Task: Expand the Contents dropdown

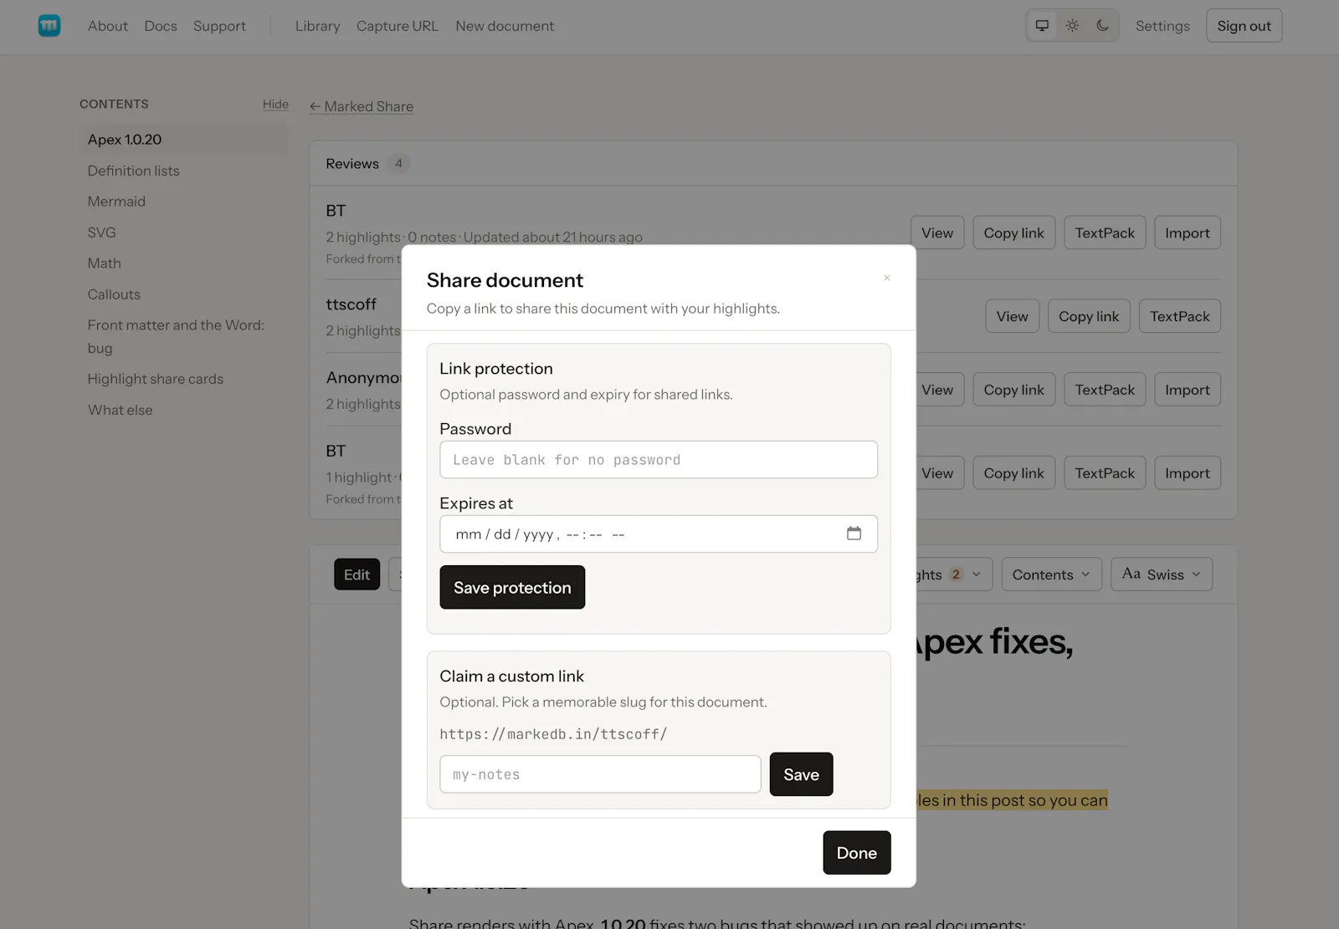Action: [x=1051, y=574]
